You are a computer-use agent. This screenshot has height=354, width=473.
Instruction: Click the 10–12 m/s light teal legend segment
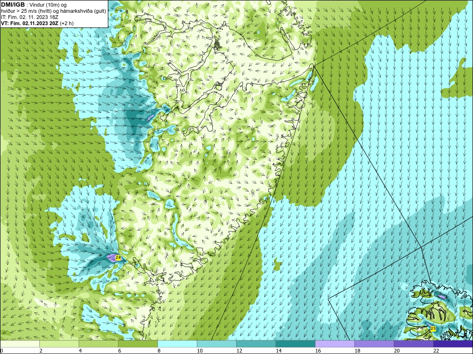click(217, 344)
